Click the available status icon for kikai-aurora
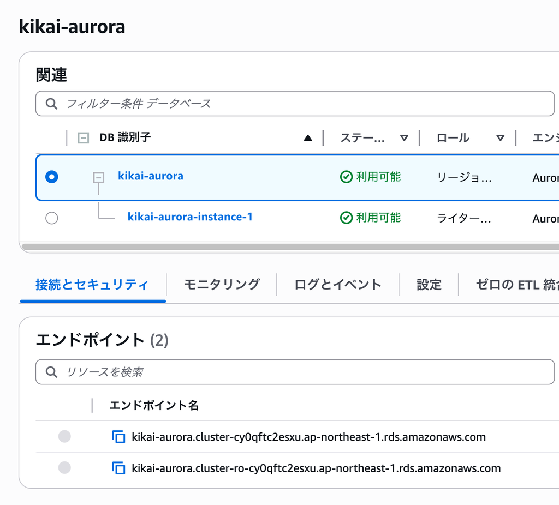Viewport: 559px width, 505px height. coord(346,177)
